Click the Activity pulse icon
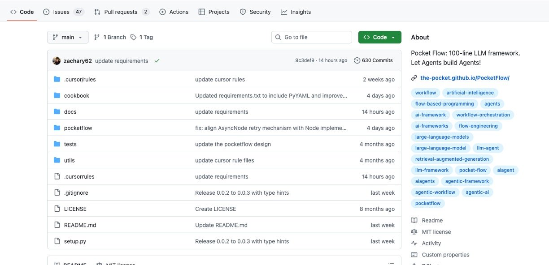549x265 pixels. pyautogui.click(x=414, y=243)
